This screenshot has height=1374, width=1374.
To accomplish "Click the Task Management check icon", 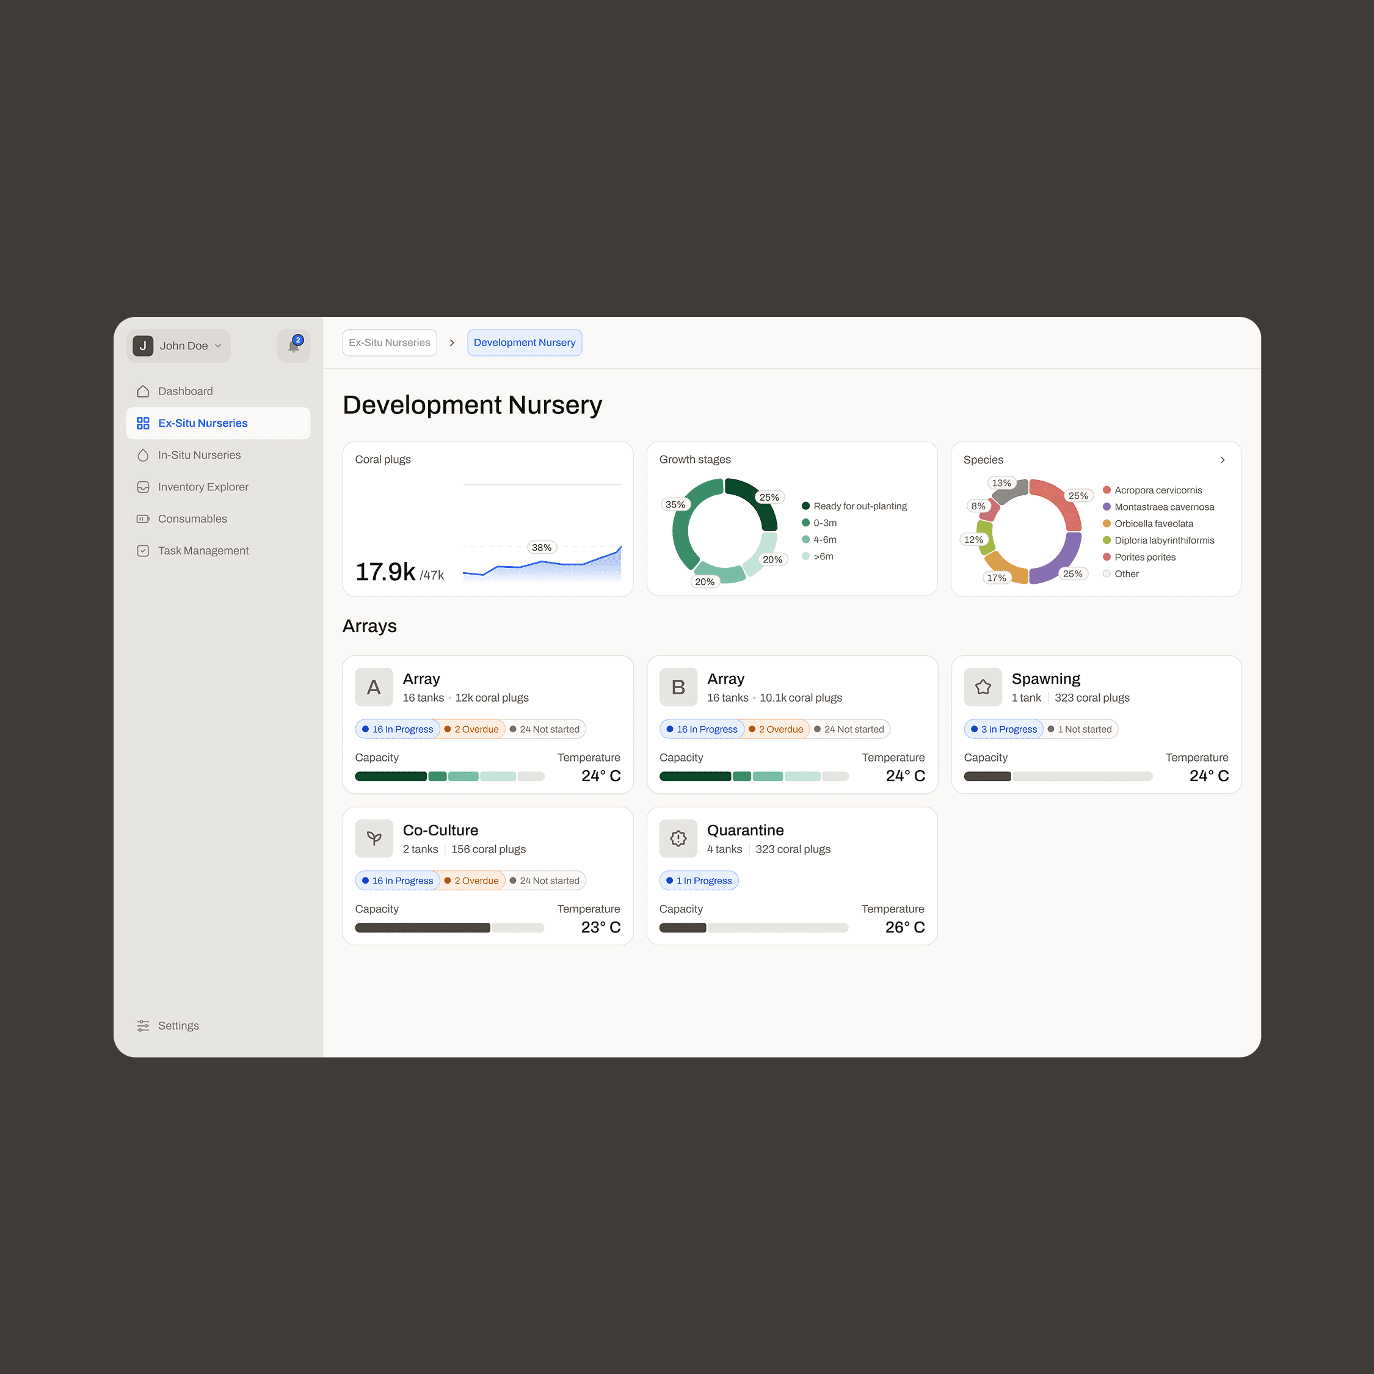I will (143, 550).
